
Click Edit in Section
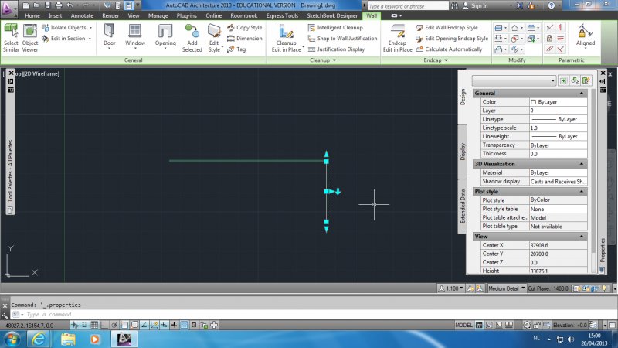[x=66, y=38]
